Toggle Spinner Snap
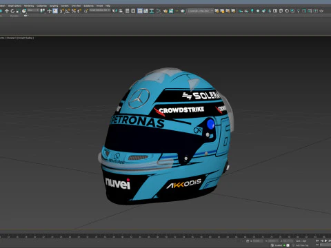Screen dimensions: 331x248 click(x=79, y=11)
